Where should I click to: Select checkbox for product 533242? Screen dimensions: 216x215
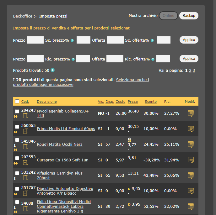(17, 173)
